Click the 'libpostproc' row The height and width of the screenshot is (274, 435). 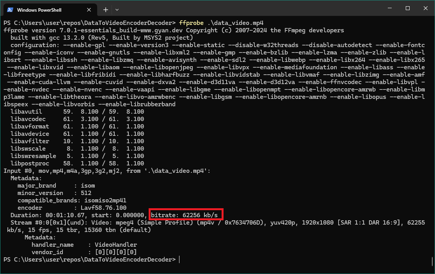(x=77, y=163)
